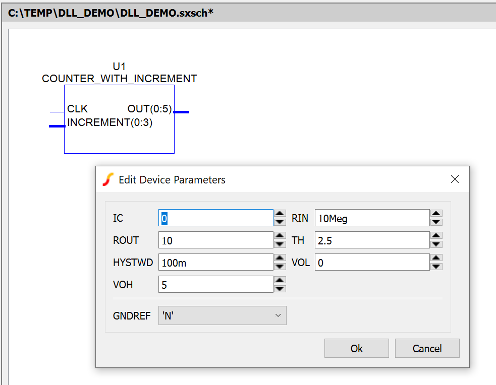Open the GNDREF dropdown list
Image resolution: width=496 pixels, height=385 pixels.
coord(222,315)
